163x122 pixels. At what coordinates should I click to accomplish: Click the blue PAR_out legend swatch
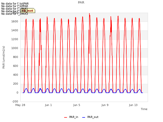click(x=84, y=117)
